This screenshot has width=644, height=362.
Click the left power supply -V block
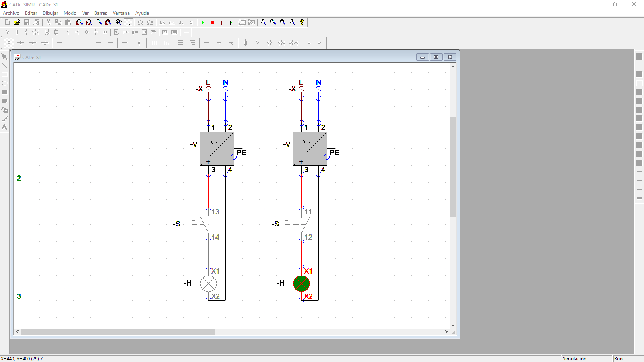coord(217,148)
